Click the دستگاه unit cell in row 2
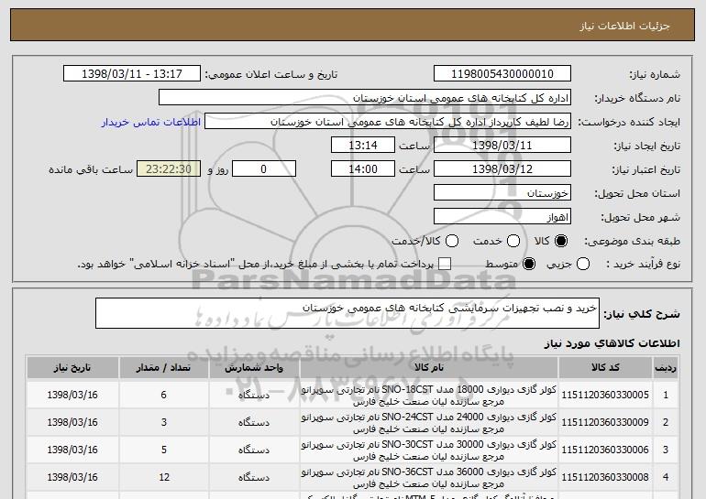The image size is (706, 499). pos(254,423)
